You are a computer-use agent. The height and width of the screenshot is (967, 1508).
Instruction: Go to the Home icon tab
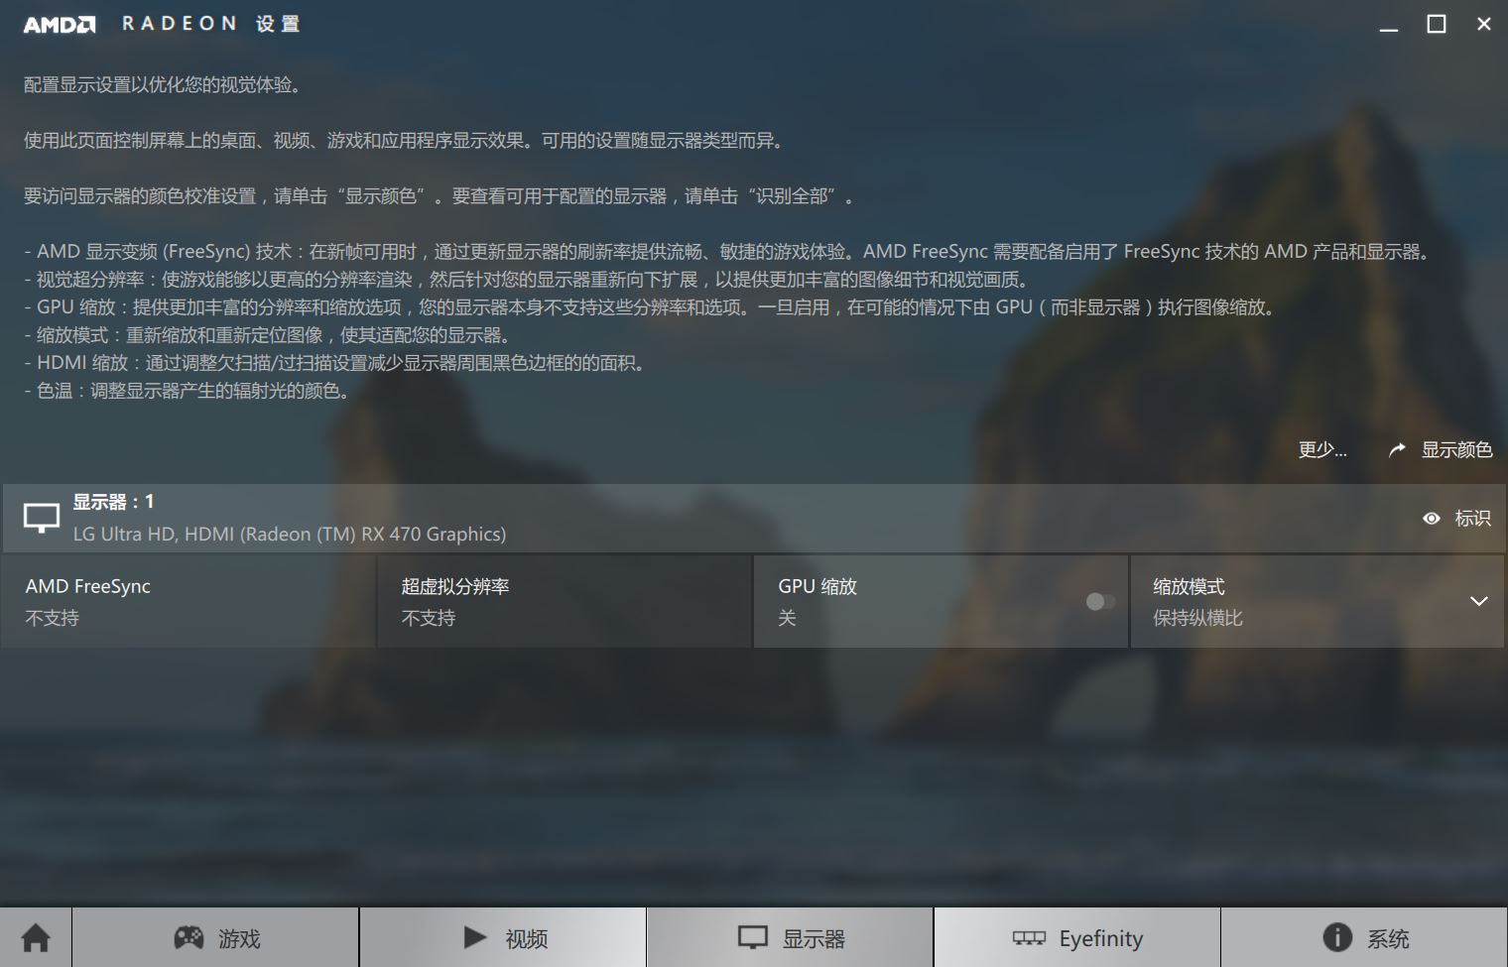click(x=36, y=937)
